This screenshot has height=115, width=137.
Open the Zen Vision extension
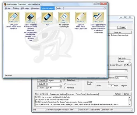[x=30, y=38]
